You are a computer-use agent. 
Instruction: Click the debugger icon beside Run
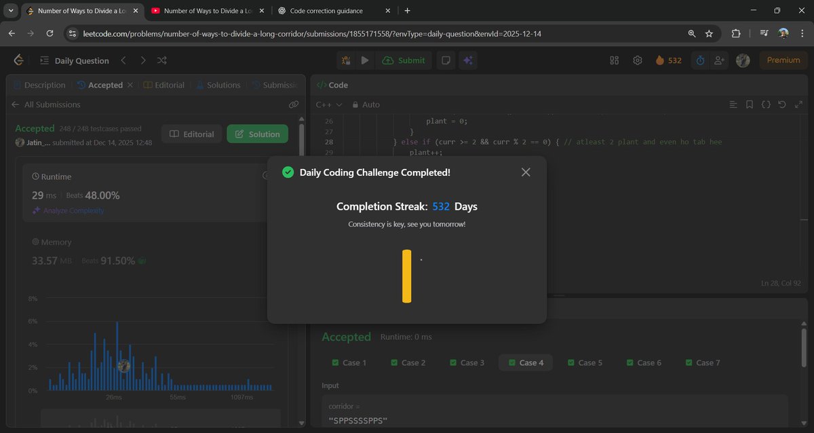coord(346,60)
